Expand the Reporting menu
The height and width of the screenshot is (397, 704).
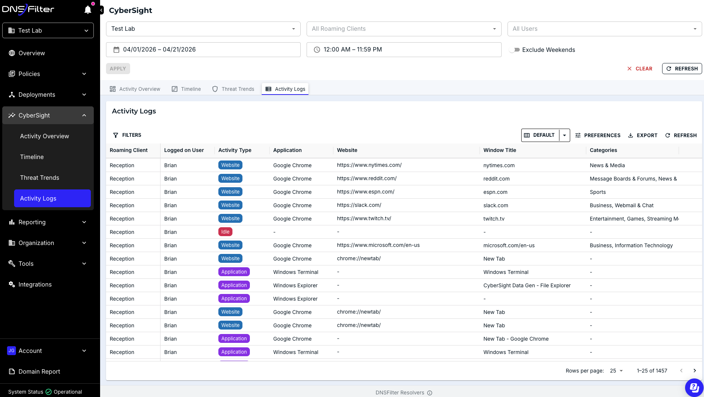[x=48, y=222]
